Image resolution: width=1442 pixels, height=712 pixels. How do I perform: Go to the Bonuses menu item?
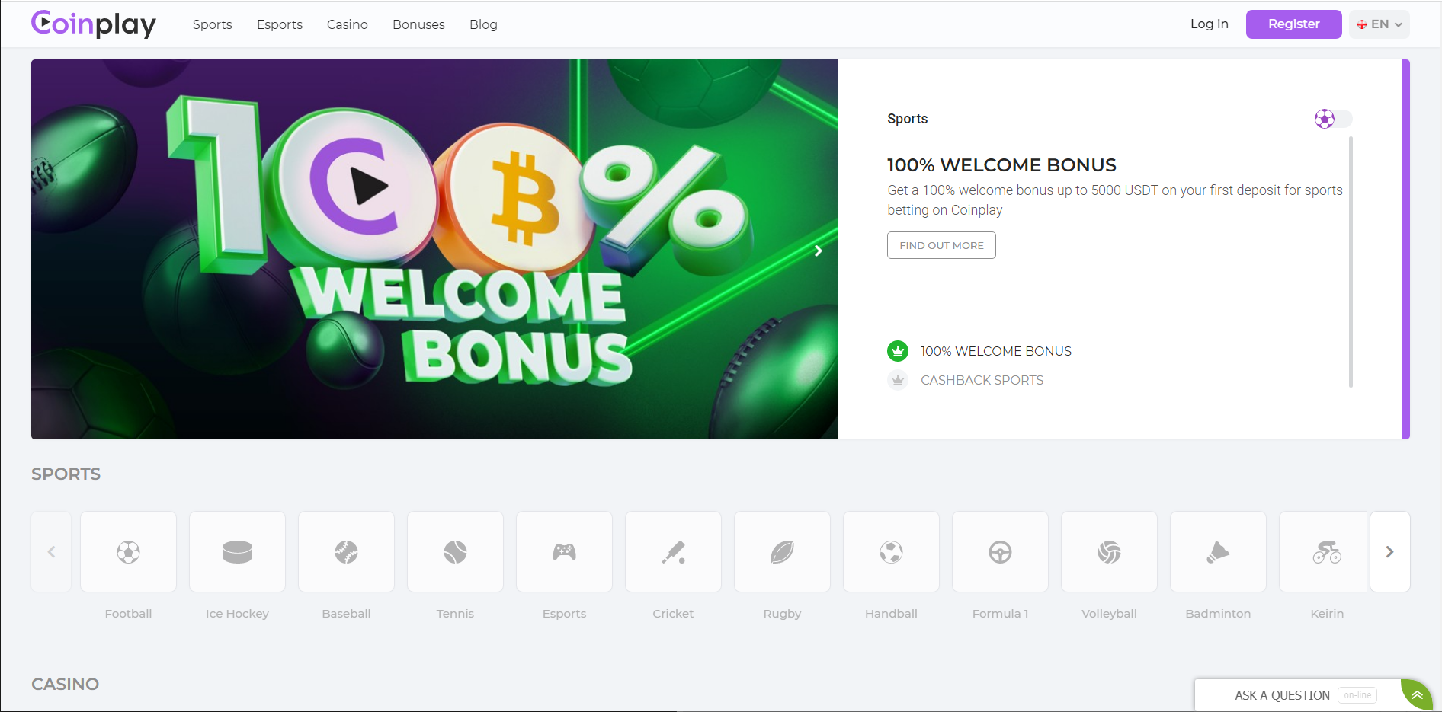point(418,24)
